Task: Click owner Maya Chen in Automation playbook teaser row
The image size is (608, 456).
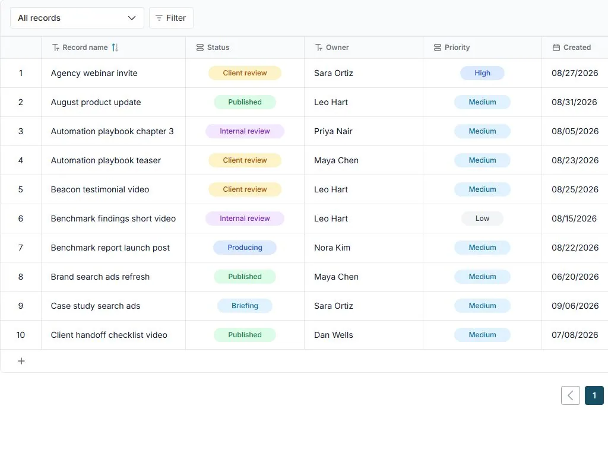Action: point(336,160)
